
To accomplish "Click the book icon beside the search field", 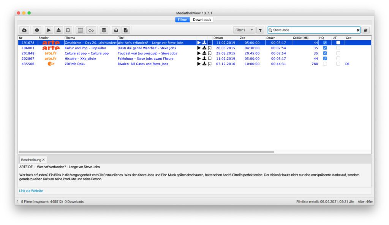I will coord(365,30).
